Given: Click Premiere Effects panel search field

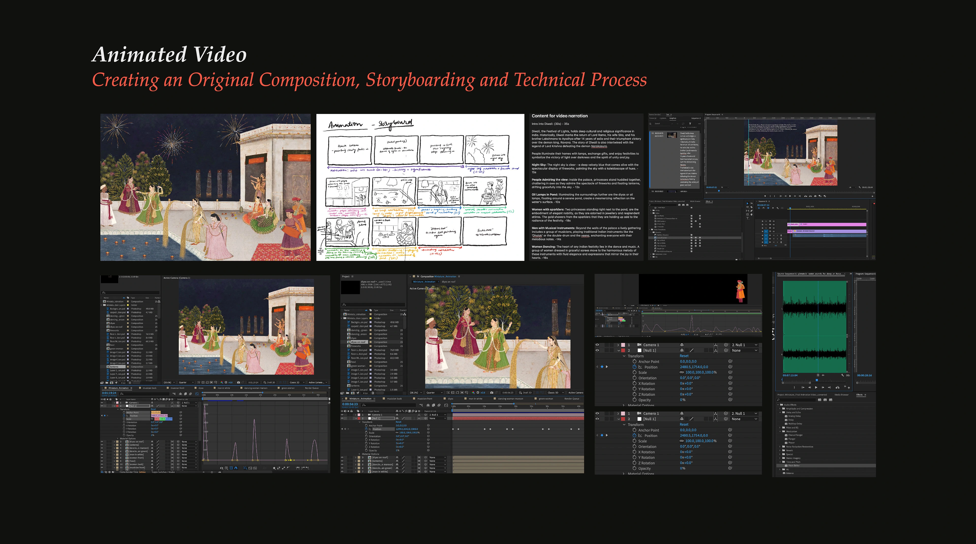Looking at the screenshot, I should coord(796,400).
